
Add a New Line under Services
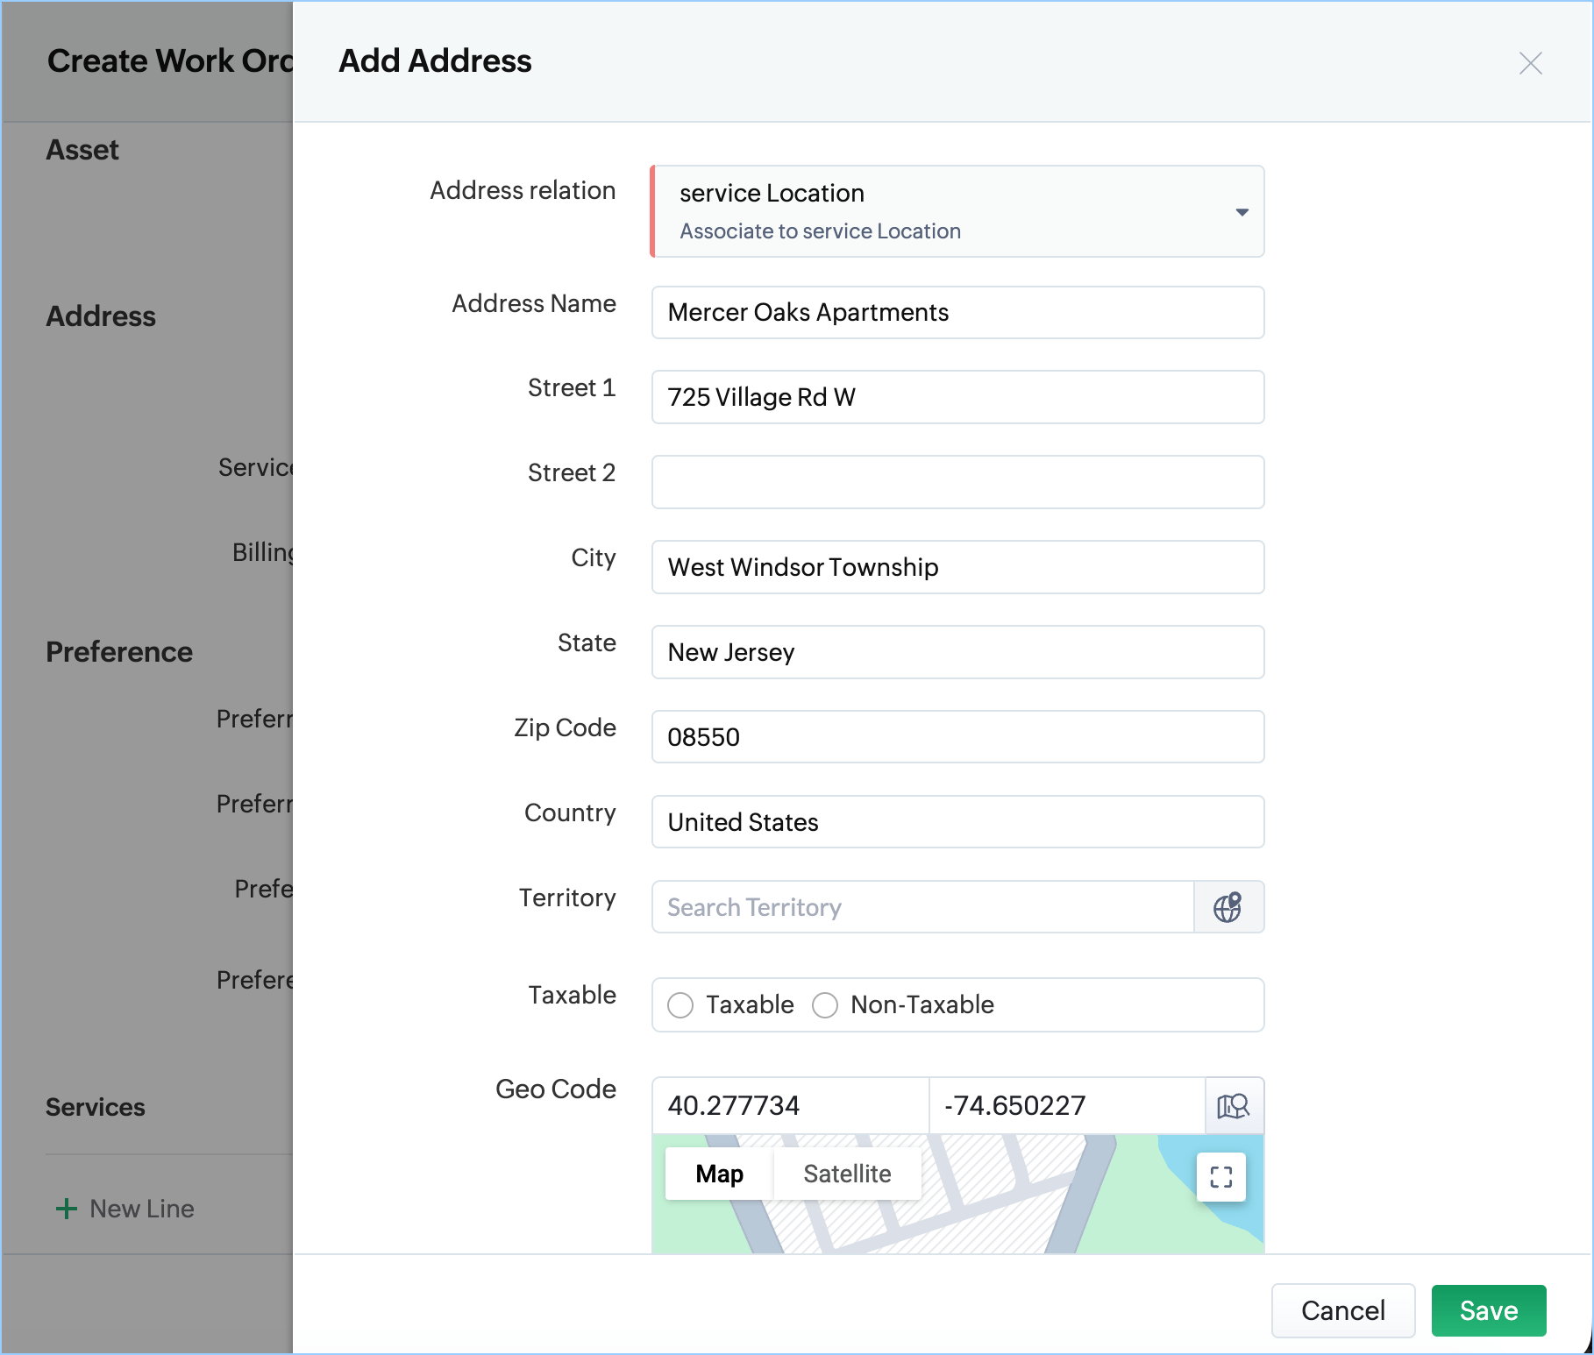pos(125,1209)
